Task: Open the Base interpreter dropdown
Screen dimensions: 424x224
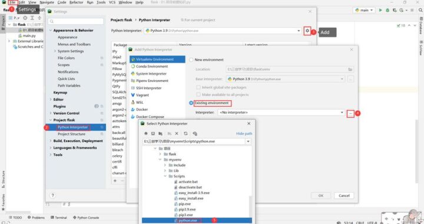Action: pyautogui.click(x=342, y=79)
